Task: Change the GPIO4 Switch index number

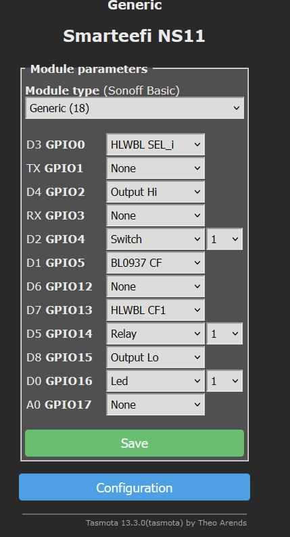Action: click(224, 239)
